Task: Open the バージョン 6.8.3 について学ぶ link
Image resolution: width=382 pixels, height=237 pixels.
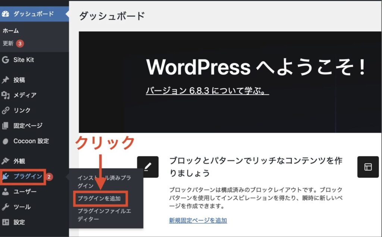Action: (x=207, y=91)
